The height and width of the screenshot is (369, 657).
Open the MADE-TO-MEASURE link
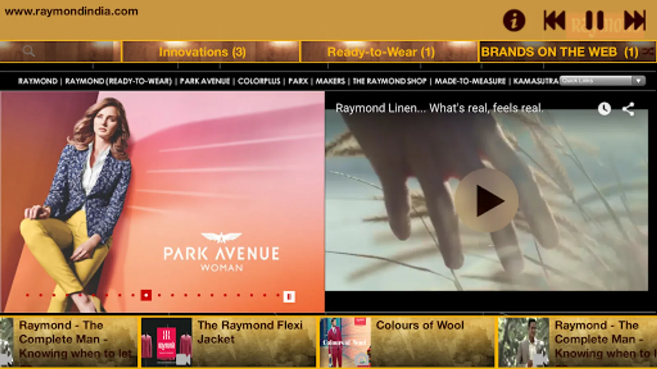pyautogui.click(x=470, y=81)
